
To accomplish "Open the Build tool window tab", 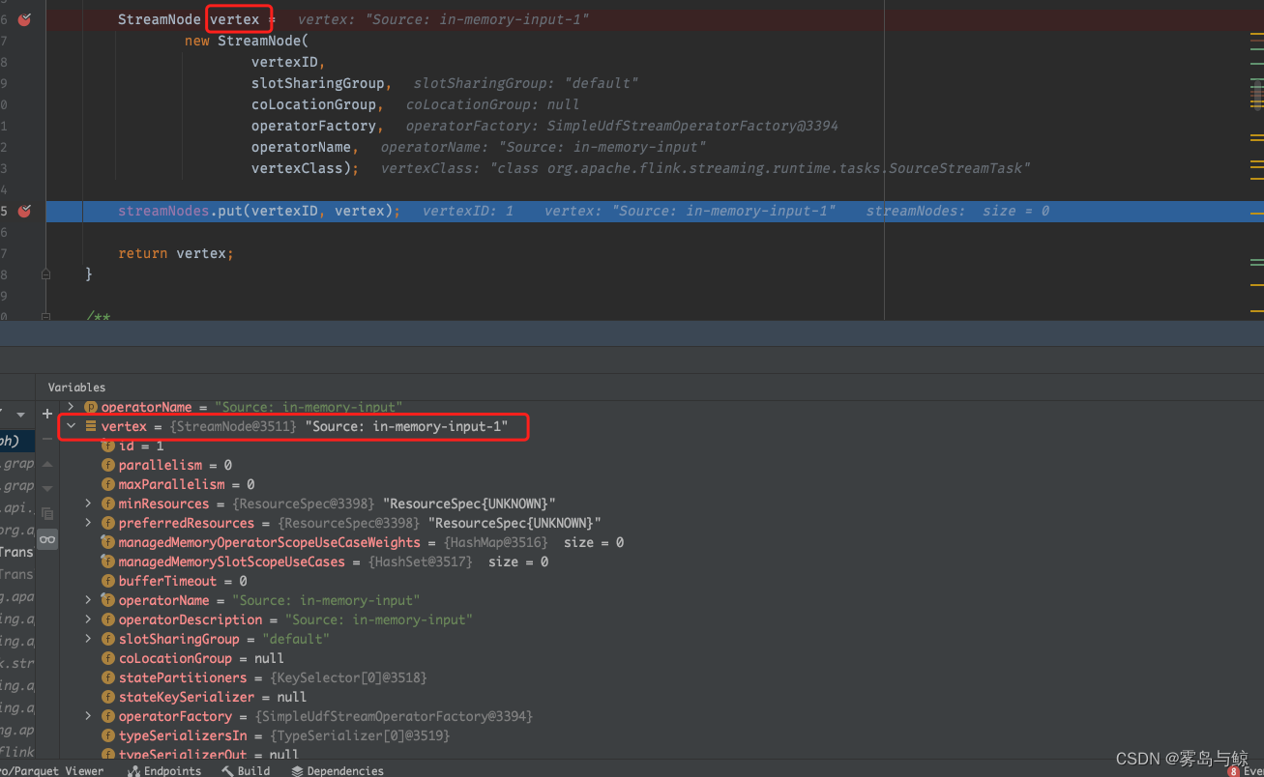I will (x=246, y=770).
